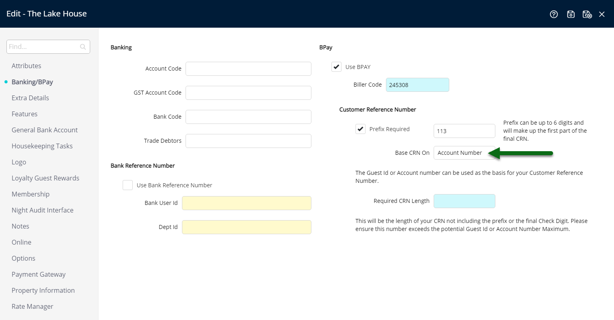Click the Required CRN Length field

tap(464, 201)
